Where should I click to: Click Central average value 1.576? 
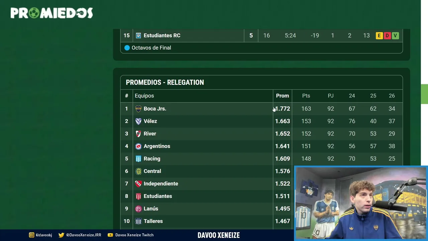coord(283,171)
